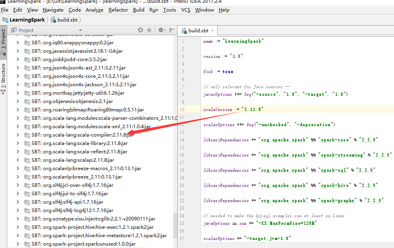Open the Tools menu
Viewport: 394px width, 248px height.
click(170, 10)
